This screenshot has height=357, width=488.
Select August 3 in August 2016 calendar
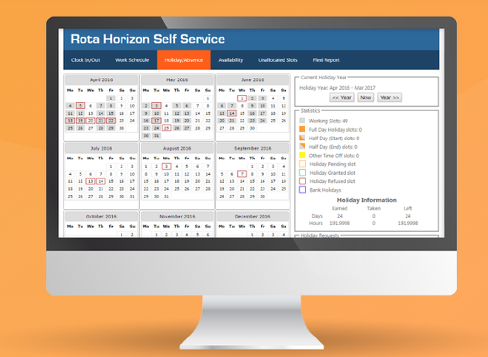(x=166, y=166)
